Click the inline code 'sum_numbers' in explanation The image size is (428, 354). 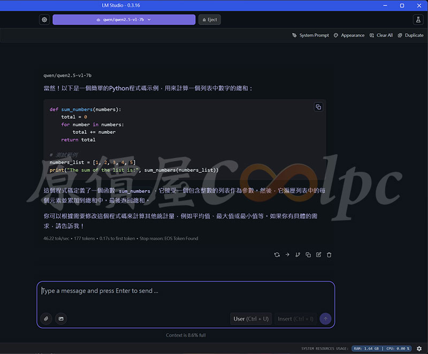tap(135, 191)
